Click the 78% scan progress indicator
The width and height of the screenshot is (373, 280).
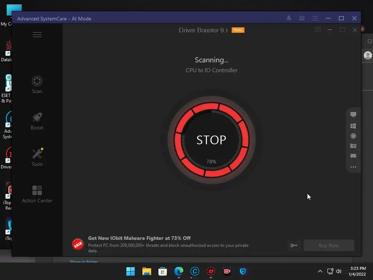(211, 162)
